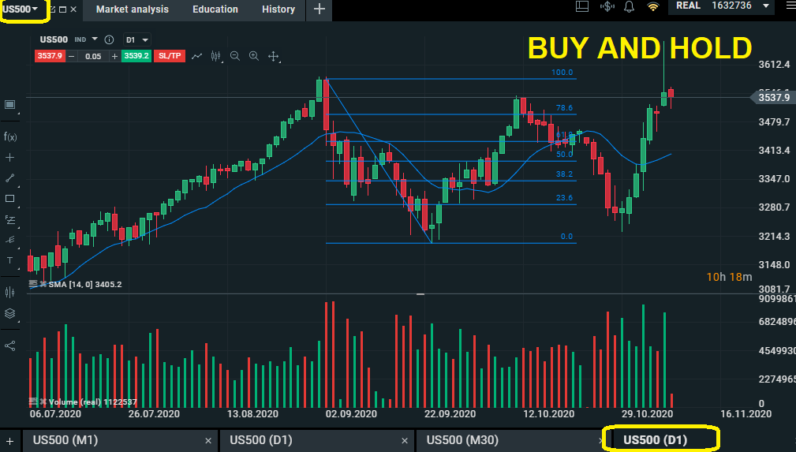Viewport: 796px width, 452px height.
Task: Click the 78.6 Fibonacci level label
Action: (x=564, y=107)
